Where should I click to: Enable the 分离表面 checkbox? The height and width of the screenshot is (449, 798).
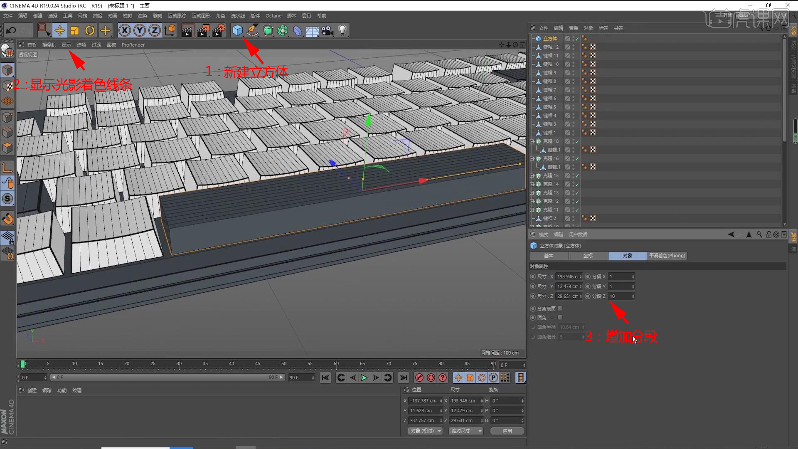[560, 308]
